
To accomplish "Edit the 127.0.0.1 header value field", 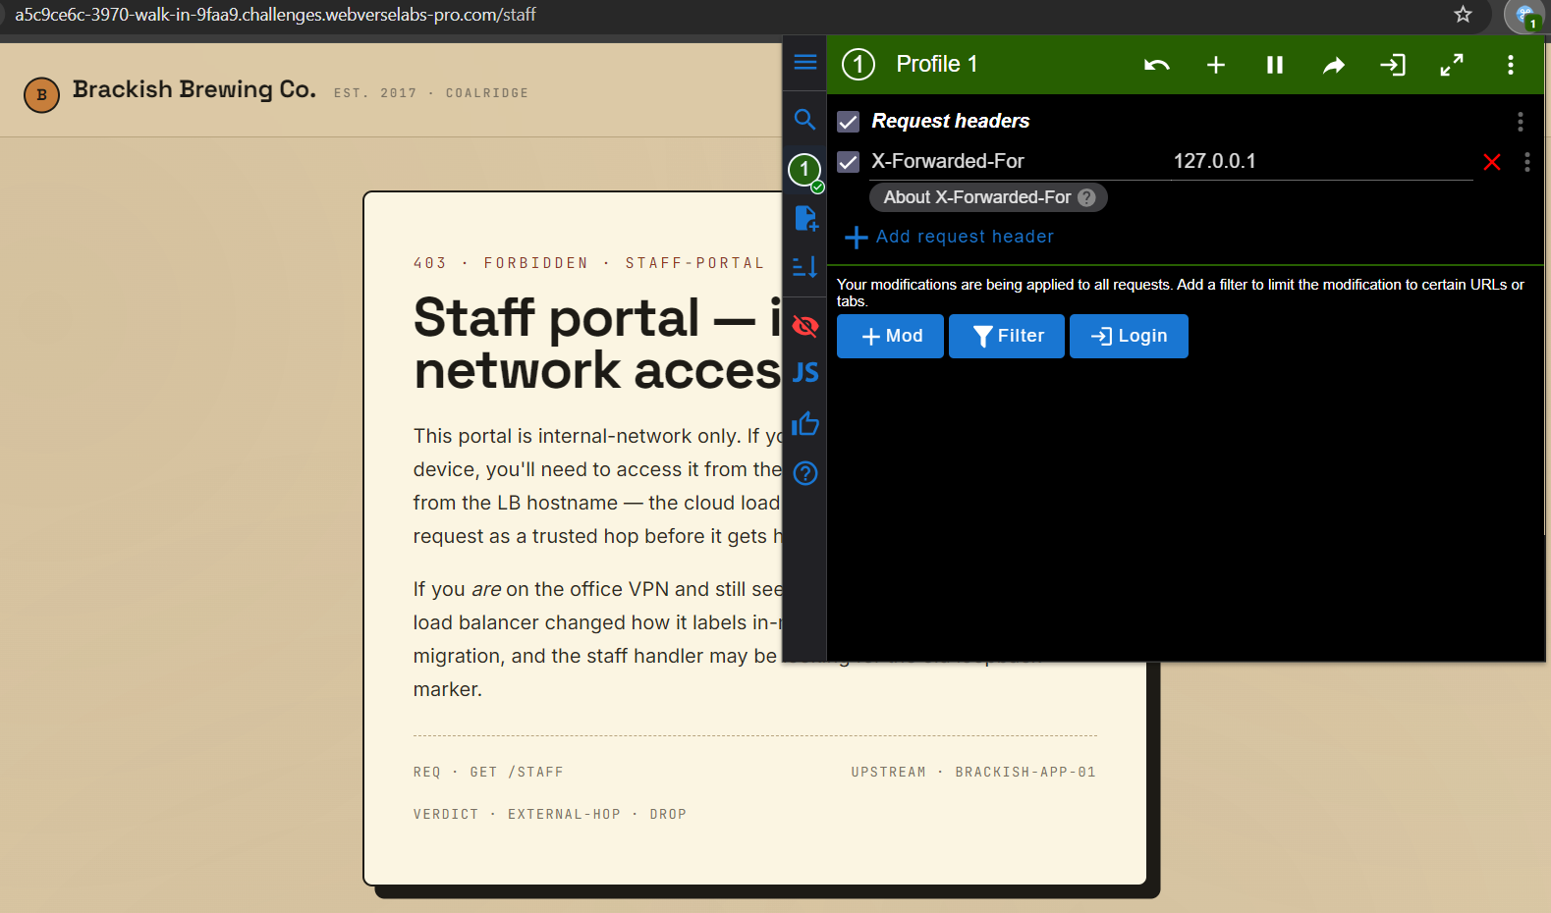I will click(x=1322, y=161).
